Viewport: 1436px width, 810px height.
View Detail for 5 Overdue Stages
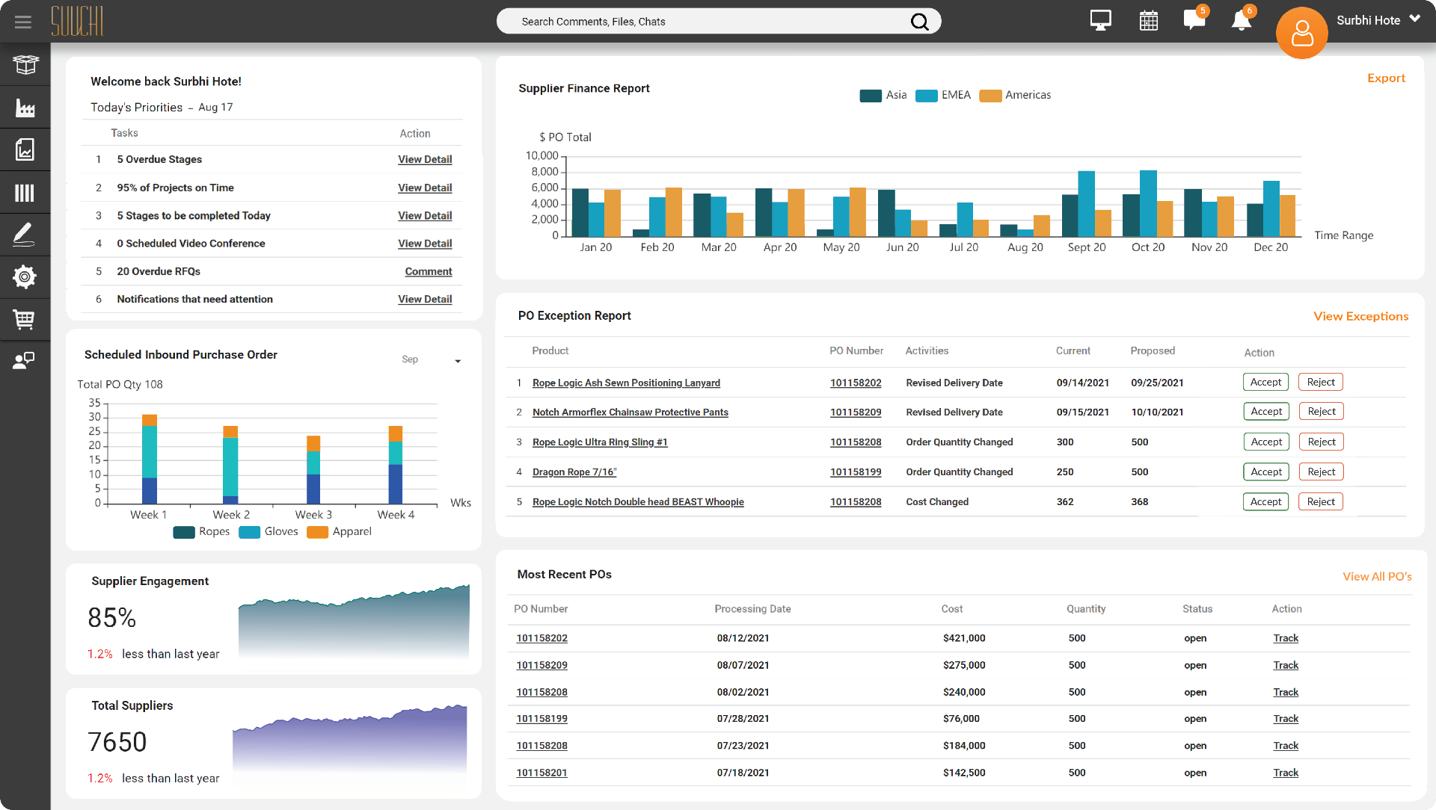pos(425,159)
